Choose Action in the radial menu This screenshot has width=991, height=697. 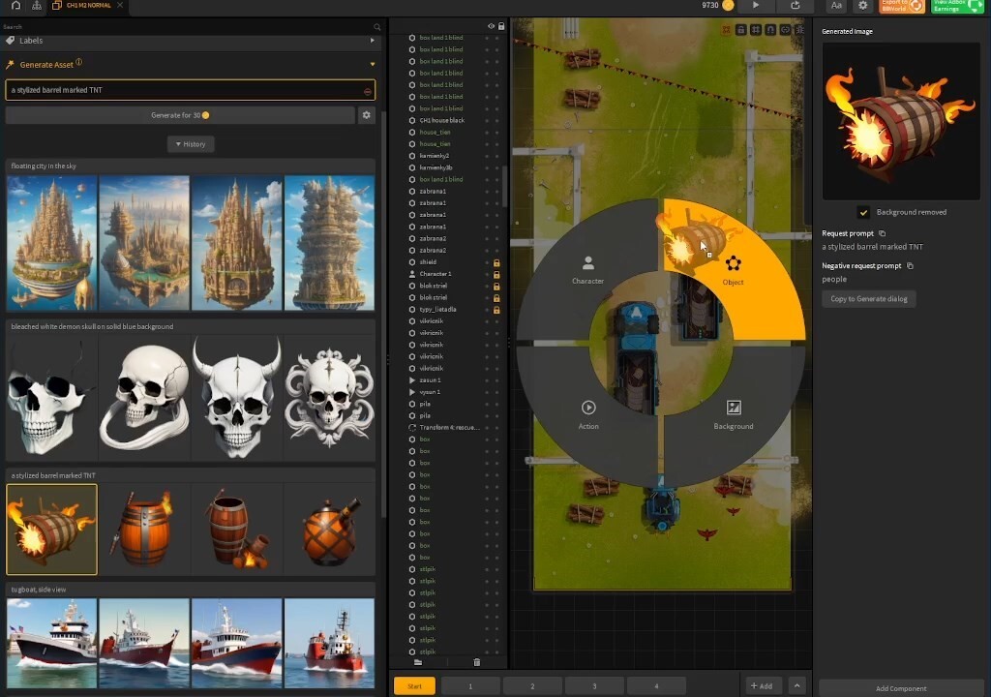click(588, 414)
